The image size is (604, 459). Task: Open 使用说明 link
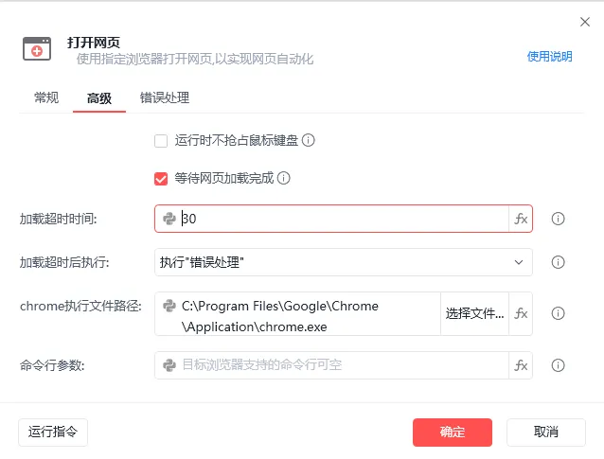click(549, 57)
